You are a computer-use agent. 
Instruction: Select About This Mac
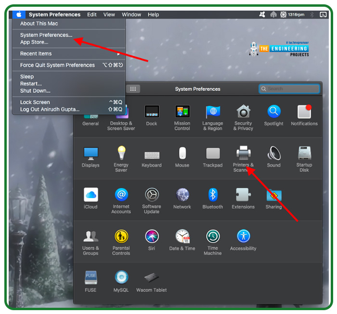point(69,24)
